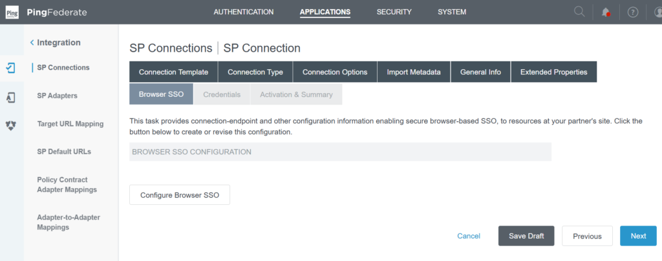Viewport: 662px width, 261px height.
Task: Select SP Adapters in the sidebar
Action: 57,96
